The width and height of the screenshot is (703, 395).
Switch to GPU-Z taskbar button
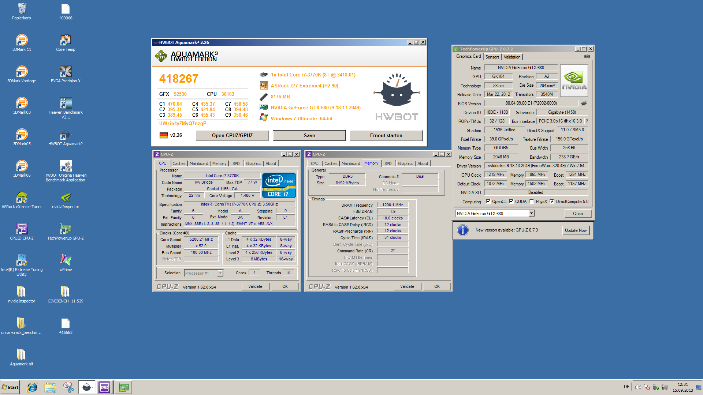123,387
